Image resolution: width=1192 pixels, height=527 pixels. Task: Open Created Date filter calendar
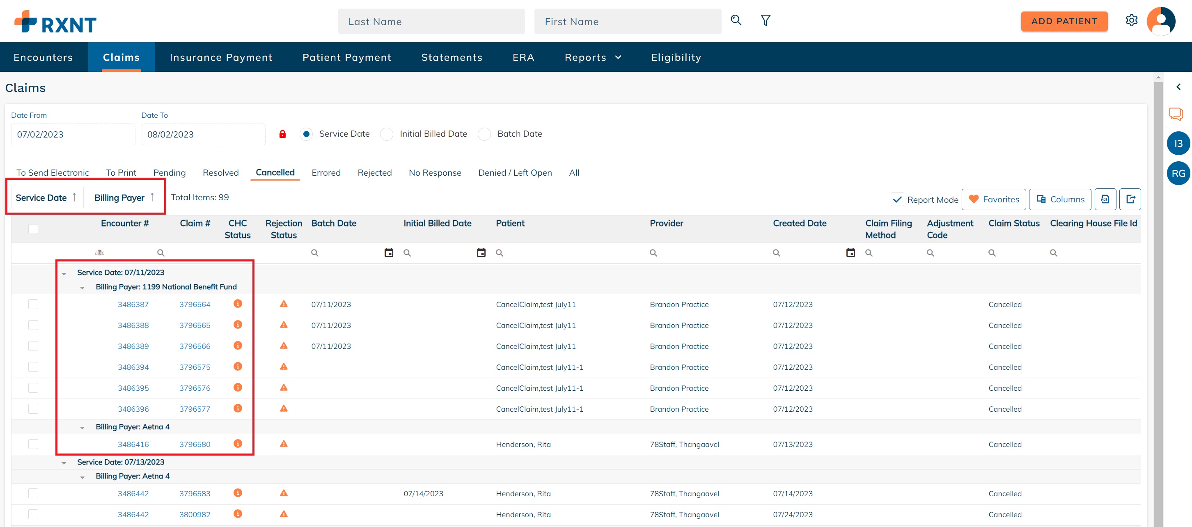[850, 253]
